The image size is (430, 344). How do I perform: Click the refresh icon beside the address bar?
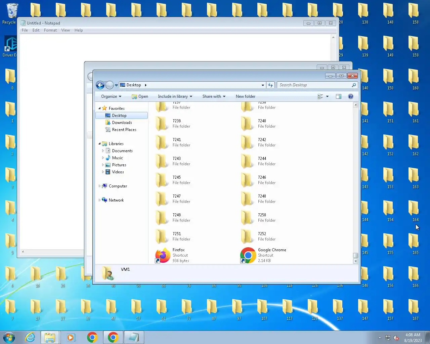tap(270, 85)
